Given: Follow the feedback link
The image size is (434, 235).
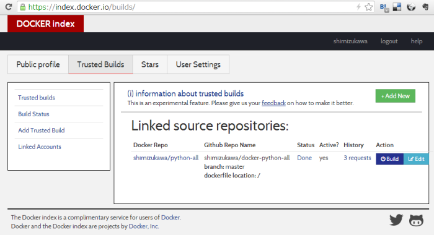Looking at the screenshot, I should pos(273,103).
